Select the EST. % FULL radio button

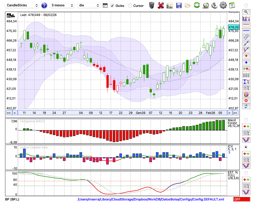[x=246, y=173]
